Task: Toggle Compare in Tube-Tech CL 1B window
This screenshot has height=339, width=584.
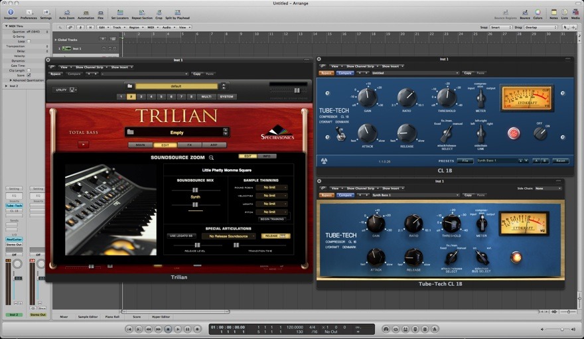Action: [x=345, y=195]
